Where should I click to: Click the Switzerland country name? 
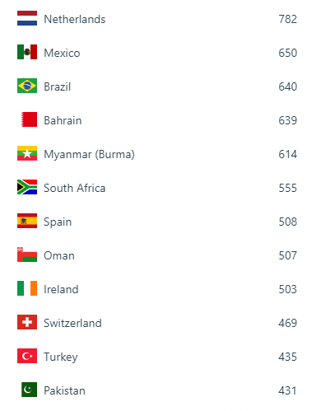(72, 323)
